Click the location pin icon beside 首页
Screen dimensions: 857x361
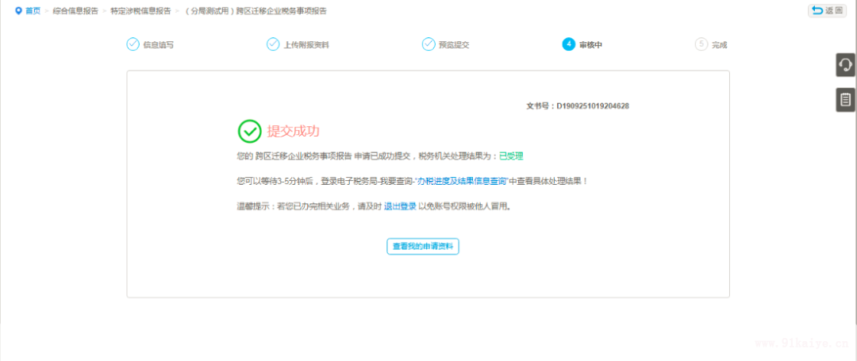click(x=17, y=11)
